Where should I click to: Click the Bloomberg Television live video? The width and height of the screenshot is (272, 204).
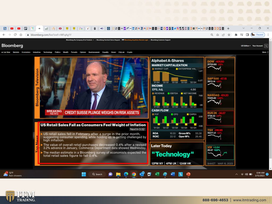click(94, 88)
